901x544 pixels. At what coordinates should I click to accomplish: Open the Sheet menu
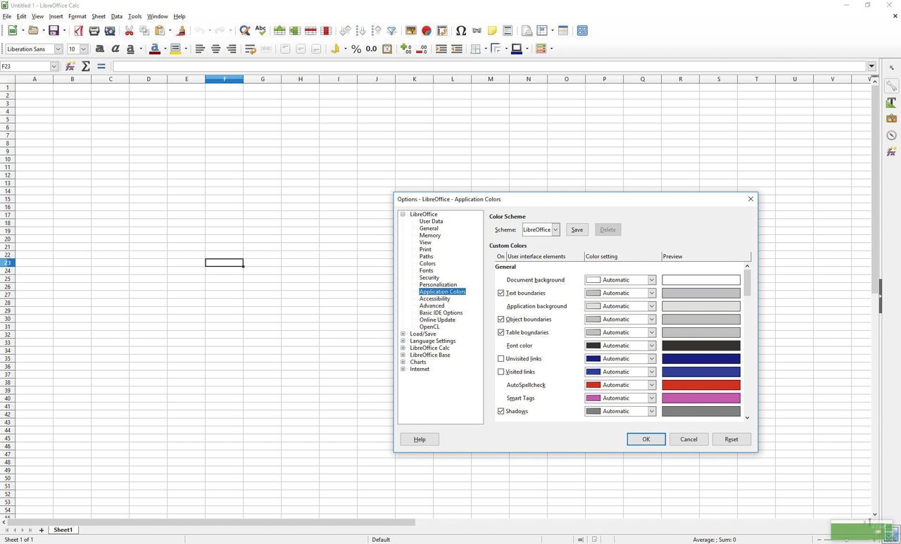tap(99, 16)
